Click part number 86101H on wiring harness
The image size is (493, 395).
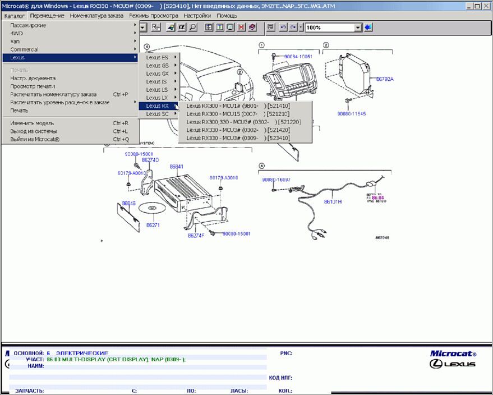coord(333,201)
